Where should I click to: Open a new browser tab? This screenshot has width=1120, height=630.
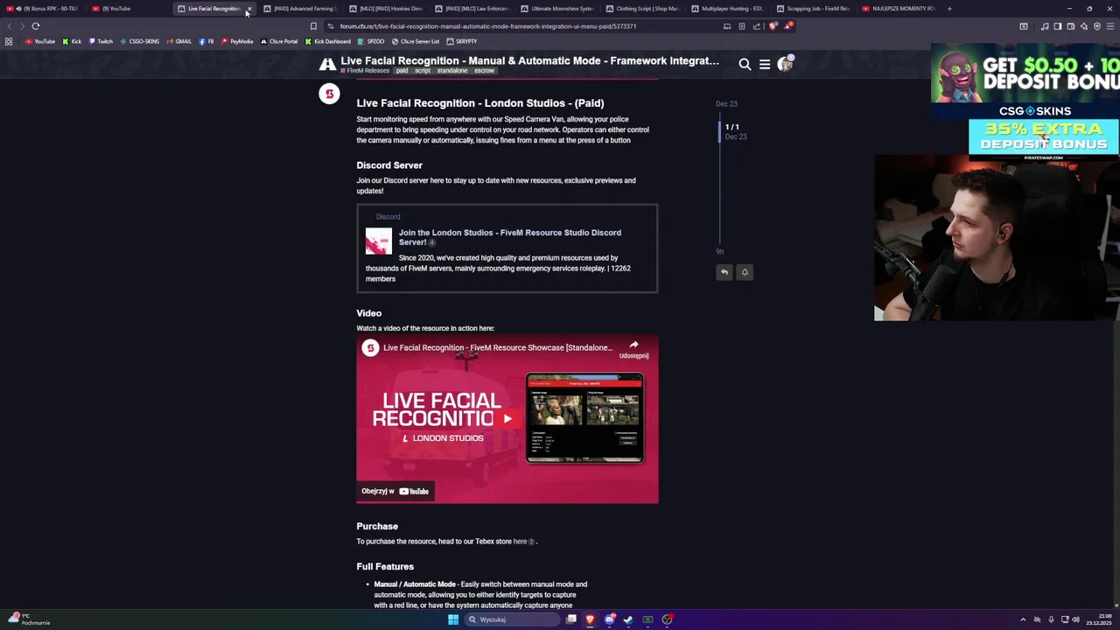click(x=949, y=9)
